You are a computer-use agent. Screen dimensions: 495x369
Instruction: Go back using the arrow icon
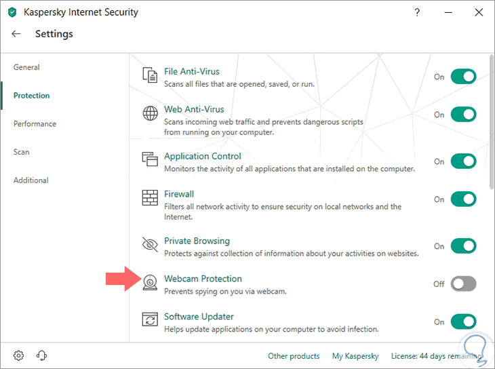[x=16, y=34]
